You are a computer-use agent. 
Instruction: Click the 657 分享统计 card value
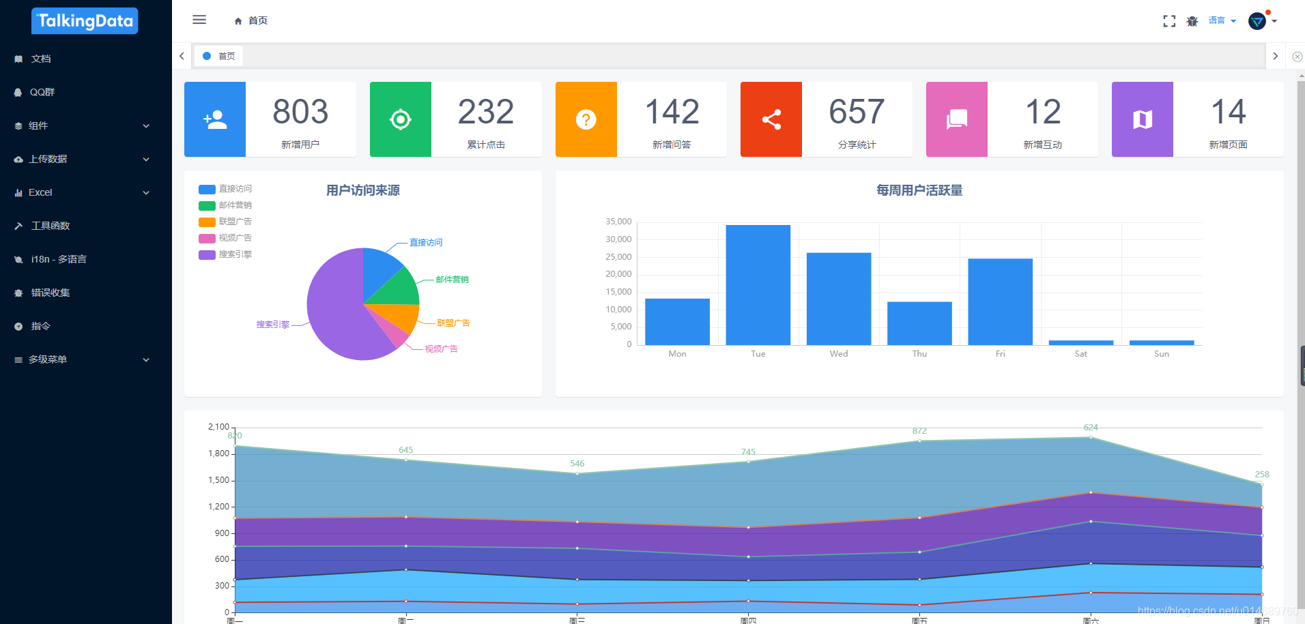[x=857, y=111]
